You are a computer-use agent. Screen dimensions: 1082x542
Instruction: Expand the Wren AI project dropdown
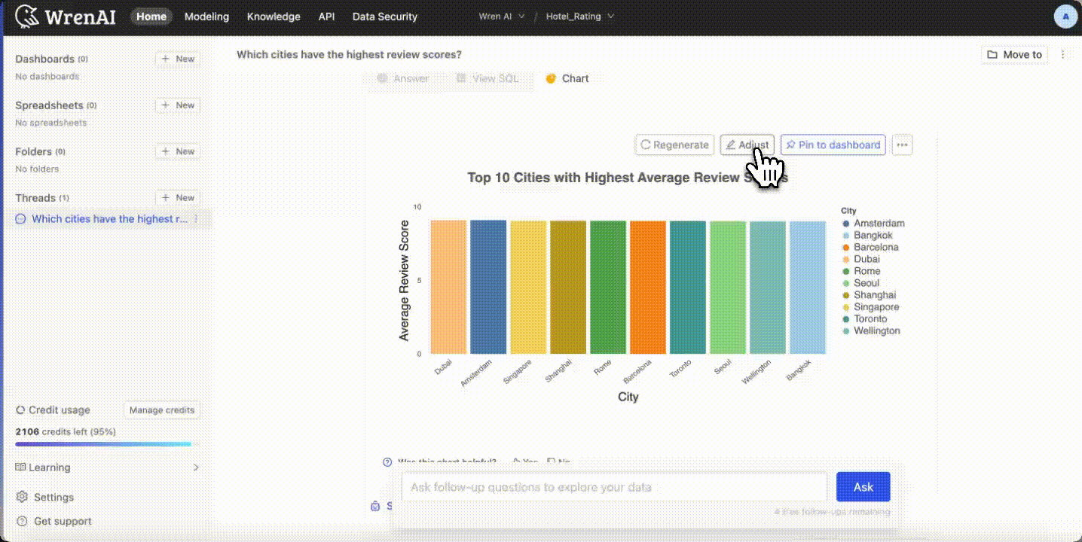coord(501,17)
